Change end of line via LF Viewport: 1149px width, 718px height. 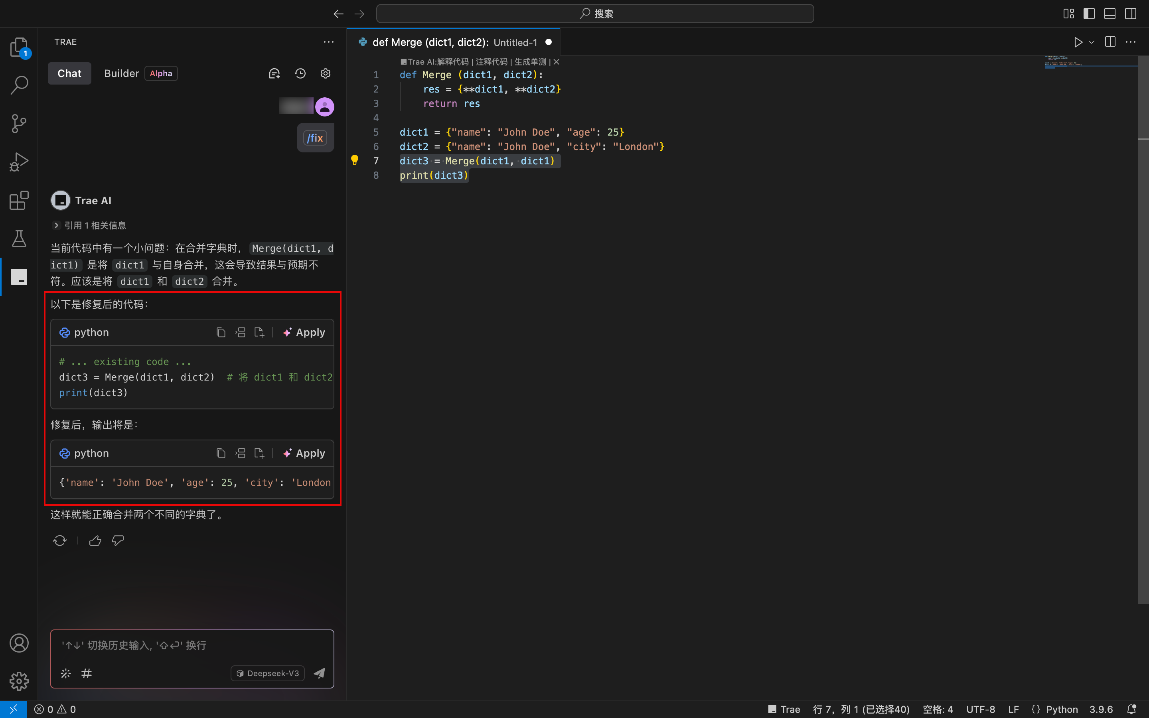[1013, 710]
